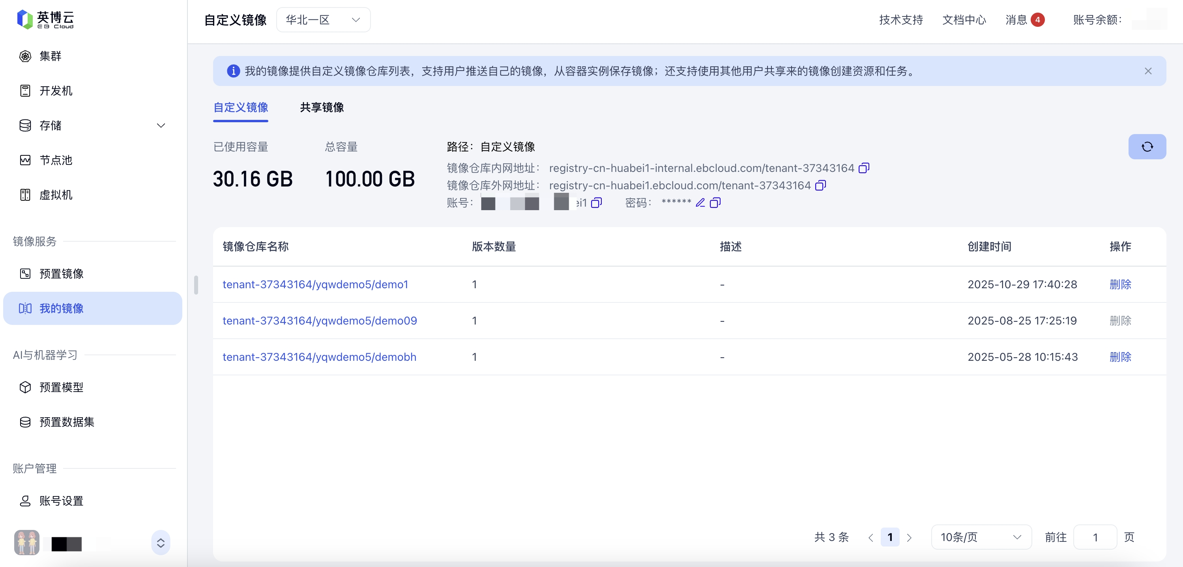
Task: Copy the internal registry address
Action: coord(863,168)
